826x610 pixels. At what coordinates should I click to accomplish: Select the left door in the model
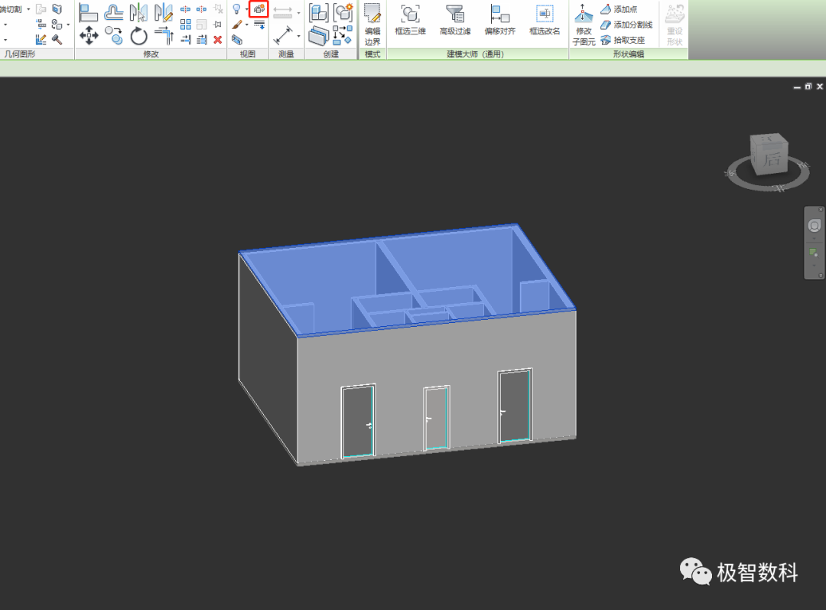coord(358,421)
